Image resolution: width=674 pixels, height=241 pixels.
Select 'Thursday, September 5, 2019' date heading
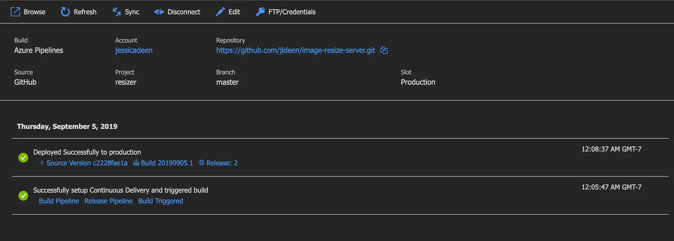67,126
